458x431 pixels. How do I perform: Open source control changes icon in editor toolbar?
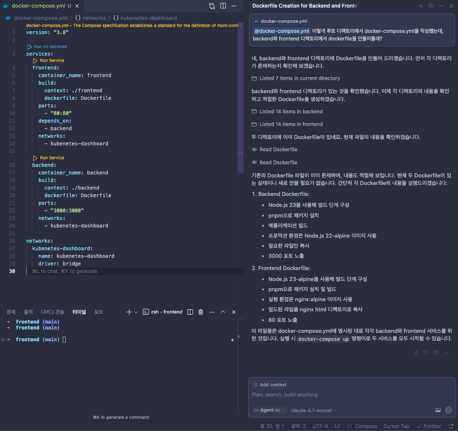point(212,6)
